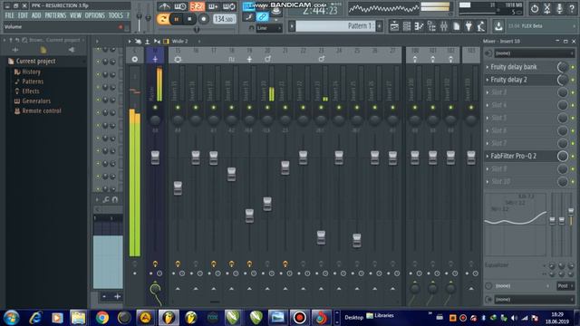Open the Pattern 1 selector
Viewport: 580px width, 326px height.
pyautogui.click(x=335, y=26)
